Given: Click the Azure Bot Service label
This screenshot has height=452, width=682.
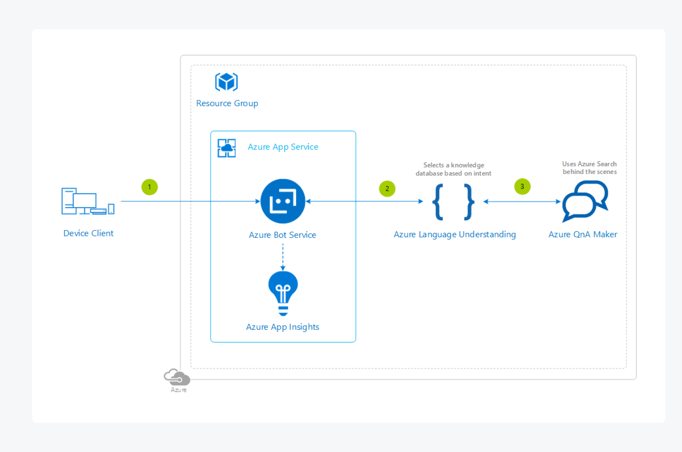Looking at the screenshot, I should pos(283,235).
